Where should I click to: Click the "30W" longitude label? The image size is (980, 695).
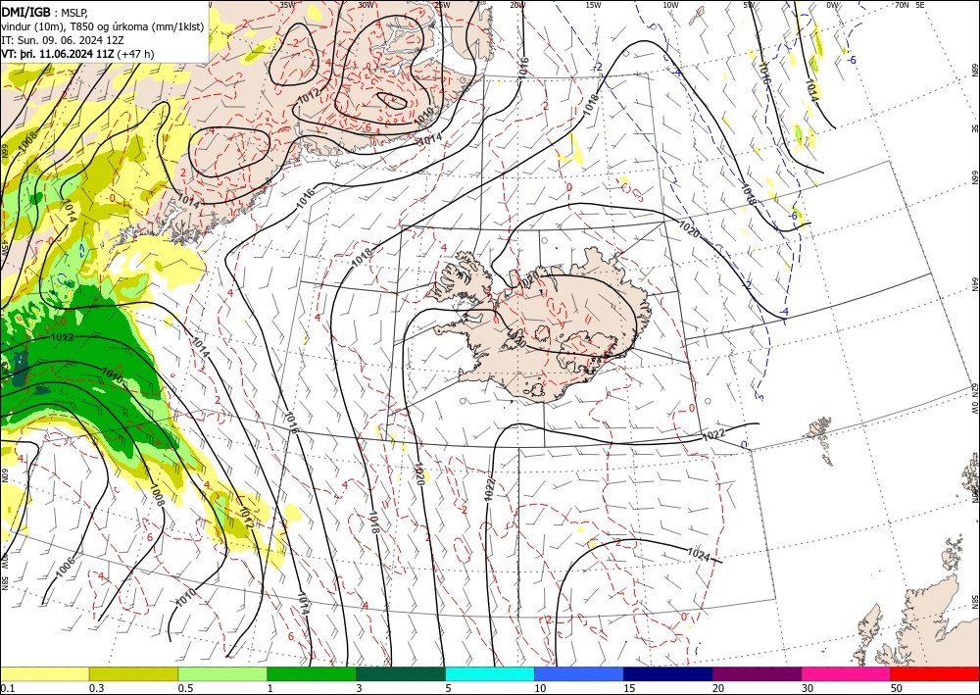(x=366, y=4)
